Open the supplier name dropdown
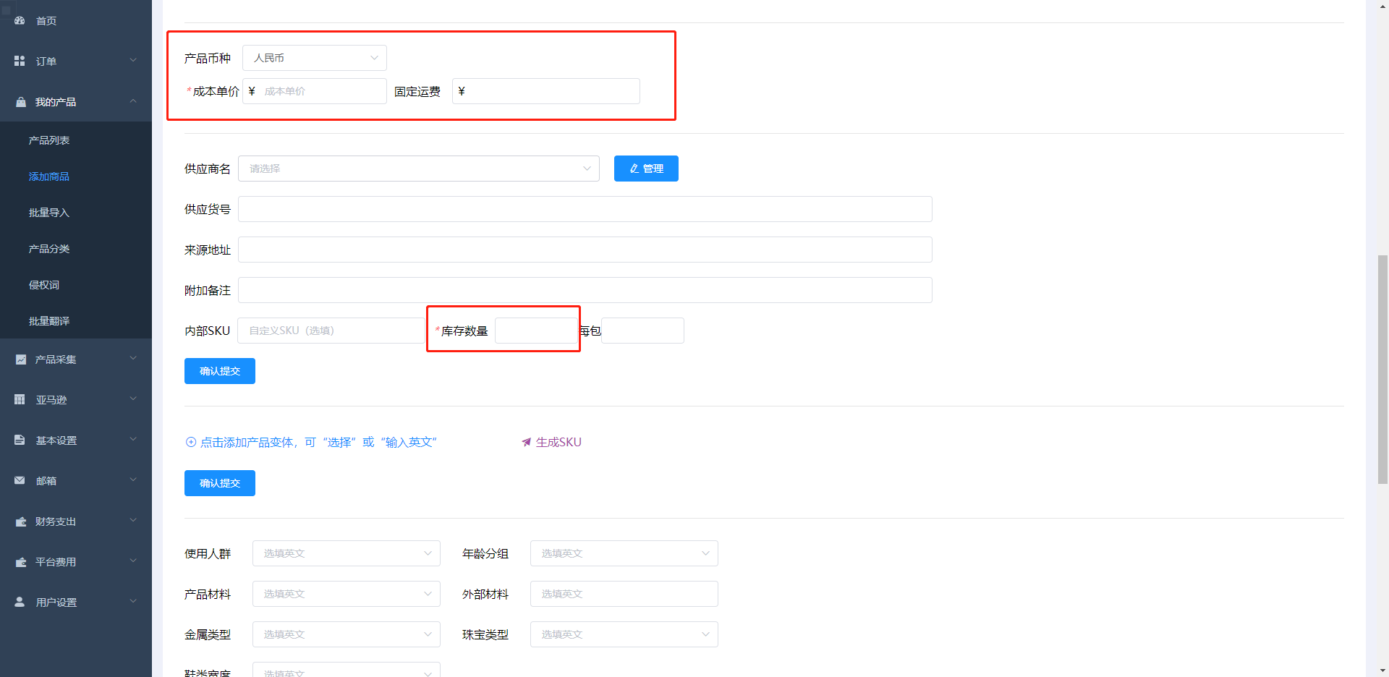1389x677 pixels. 418,169
